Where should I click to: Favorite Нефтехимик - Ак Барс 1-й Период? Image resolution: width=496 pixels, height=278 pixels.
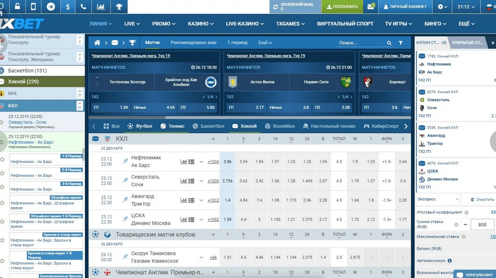[2, 159]
